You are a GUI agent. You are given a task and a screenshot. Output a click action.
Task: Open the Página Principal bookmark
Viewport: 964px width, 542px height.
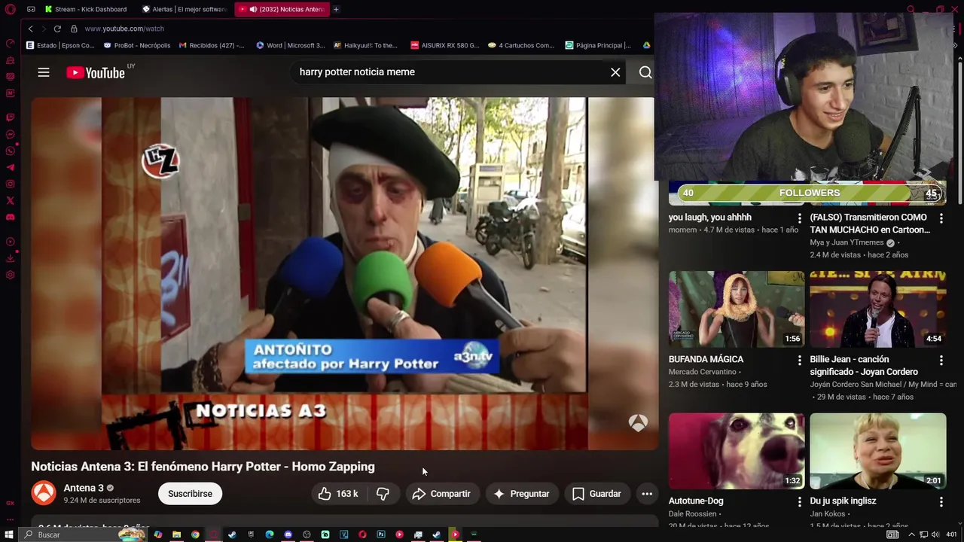pyautogui.click(x=598, y=45)
